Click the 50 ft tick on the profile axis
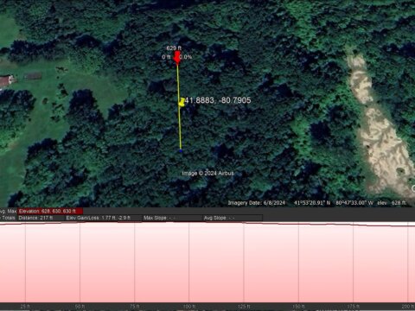 [80, 307]
